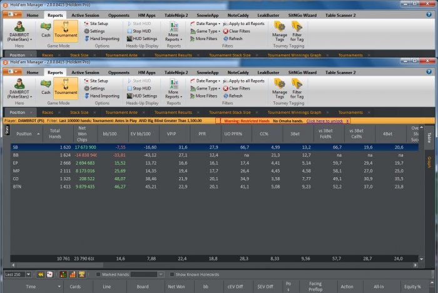The height and width of the screenshot is (293, 438).
Task: Switch to Table view side tab
Action: [429, 137]
